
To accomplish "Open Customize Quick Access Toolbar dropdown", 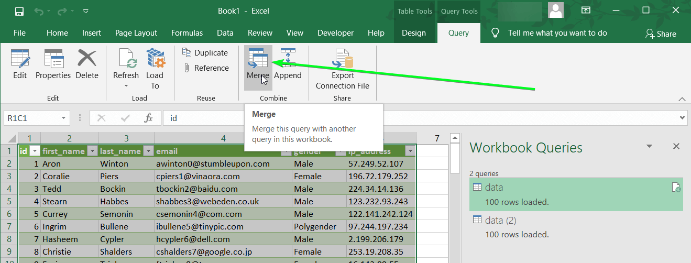I will [x=86, y=11].
